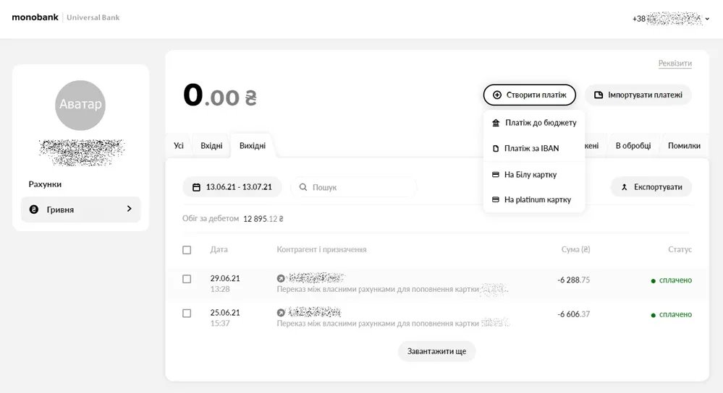Image resolution: width=723 pixels, height=393 pixels.
Task: Click the export icon beside Експортувати
Action: point(624,187)
